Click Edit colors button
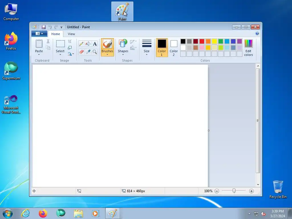 [248, 48]
